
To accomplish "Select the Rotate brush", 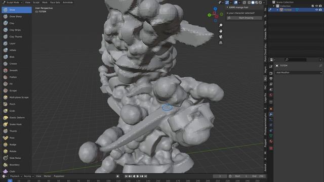I will [17, 151].
